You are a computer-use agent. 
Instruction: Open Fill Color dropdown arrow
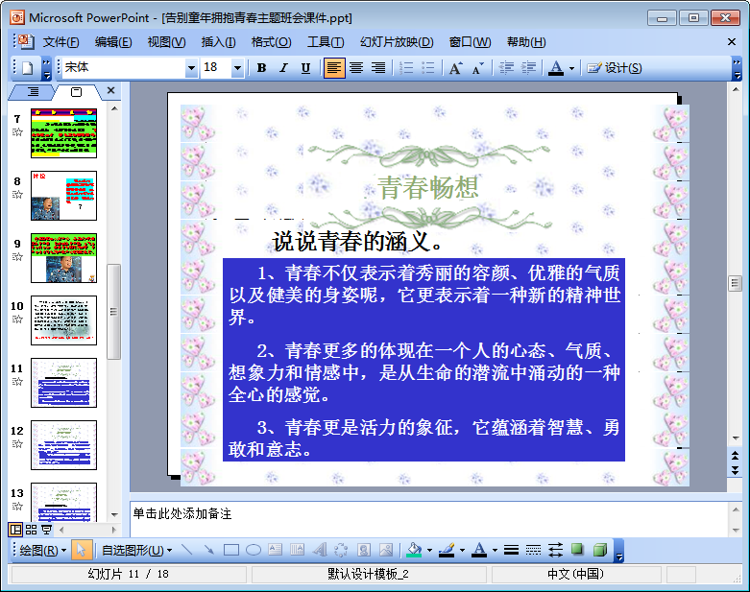click(x=429, y=551)
